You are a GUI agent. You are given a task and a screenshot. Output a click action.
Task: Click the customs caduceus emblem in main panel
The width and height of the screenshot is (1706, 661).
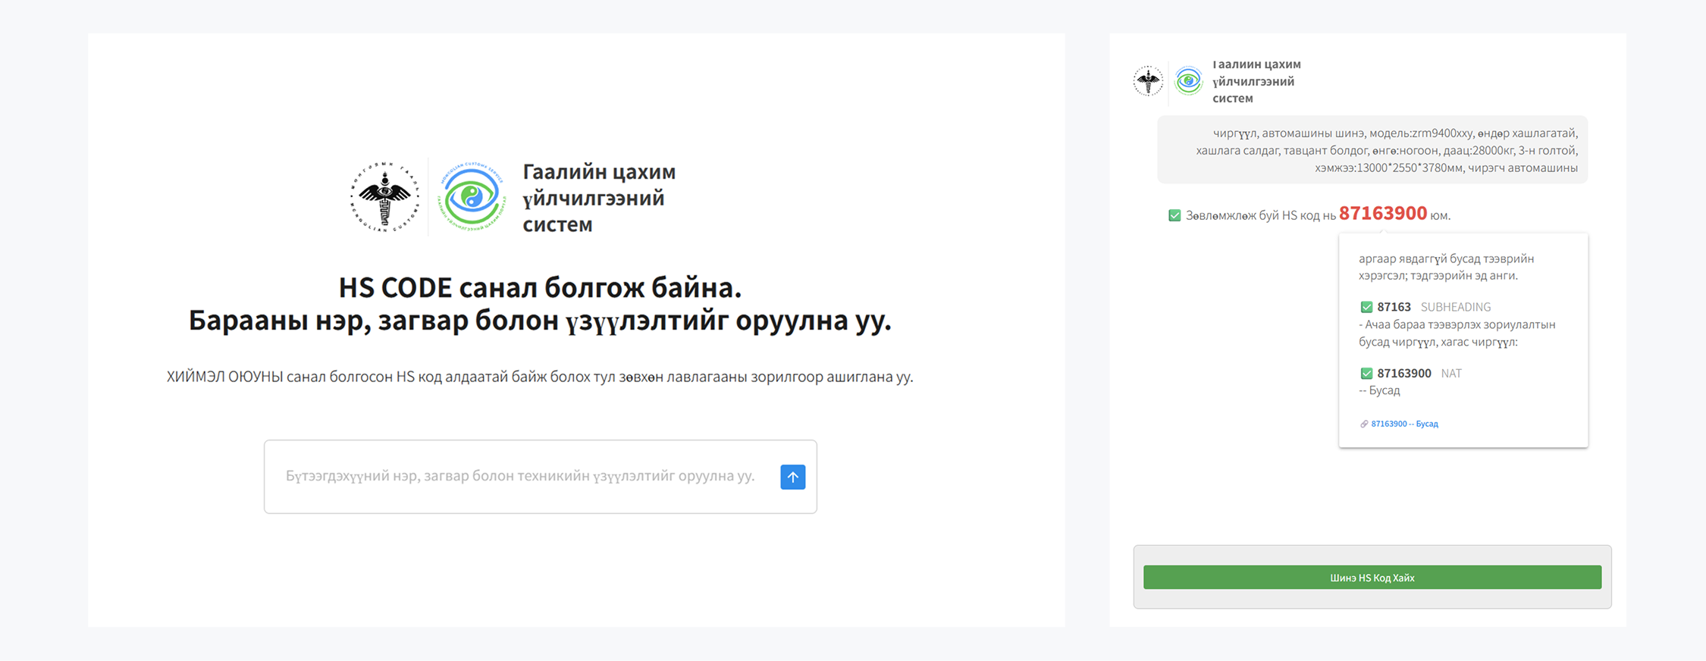click(x=384, y=197)
